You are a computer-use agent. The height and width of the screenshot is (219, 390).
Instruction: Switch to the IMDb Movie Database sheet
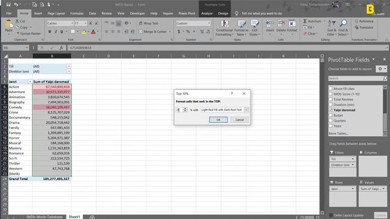point(44,217)
